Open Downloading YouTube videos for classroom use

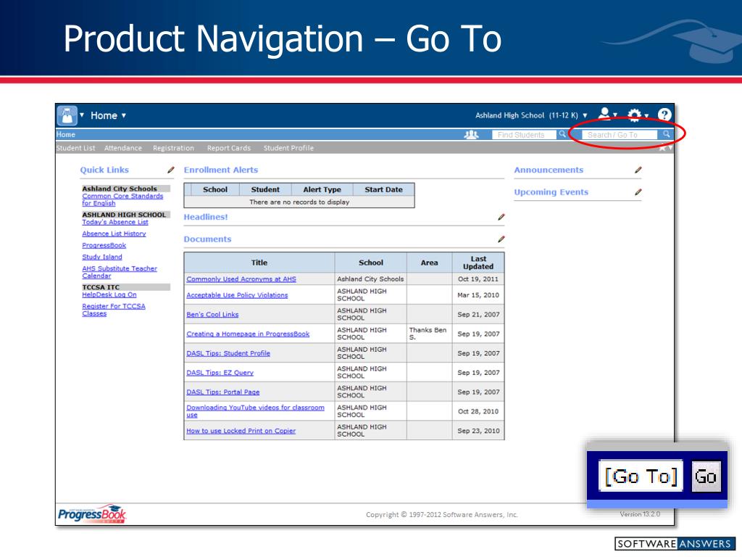coord(256,411)
